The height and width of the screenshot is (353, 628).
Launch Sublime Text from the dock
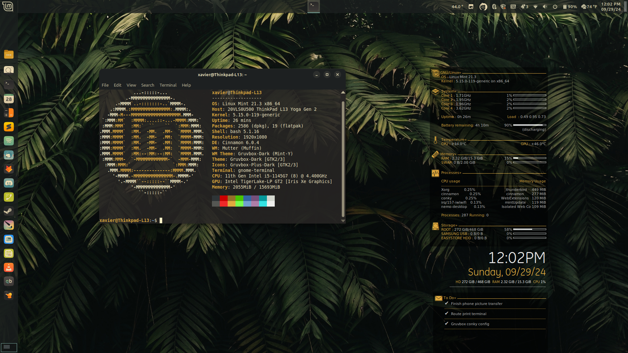point(9,127)
